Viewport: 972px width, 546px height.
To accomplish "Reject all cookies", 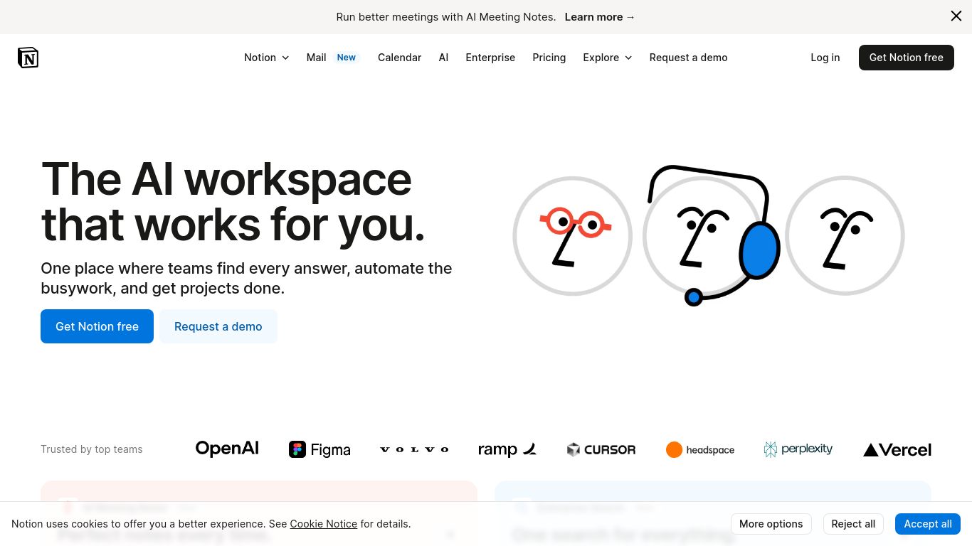I will (x=853, y=524).
